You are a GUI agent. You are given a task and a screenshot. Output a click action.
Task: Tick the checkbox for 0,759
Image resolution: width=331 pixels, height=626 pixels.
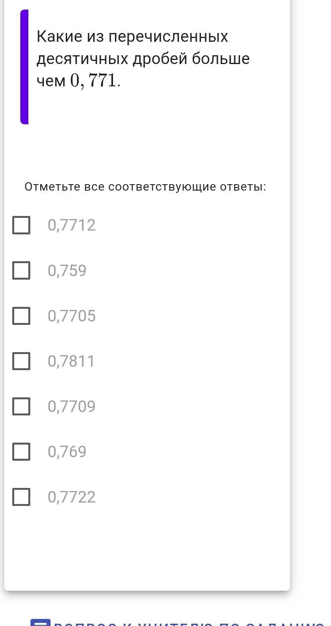(x=21, y=270)
